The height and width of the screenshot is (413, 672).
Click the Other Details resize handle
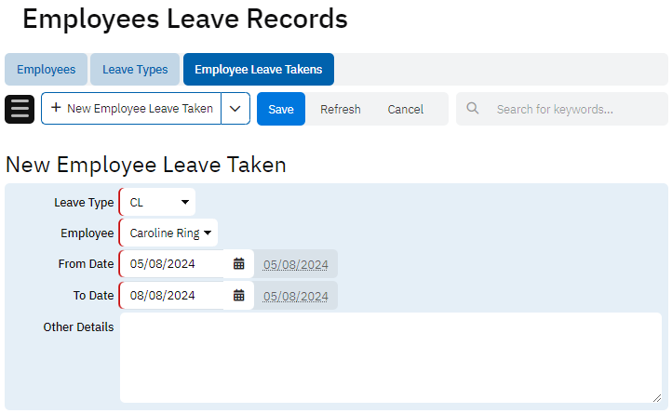point(656,397)
